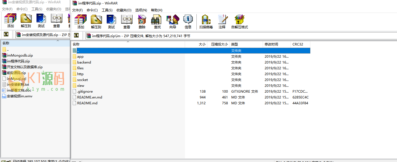
Task: Sort files by 修改时间 column header
Action: click(x=271, y=44)
